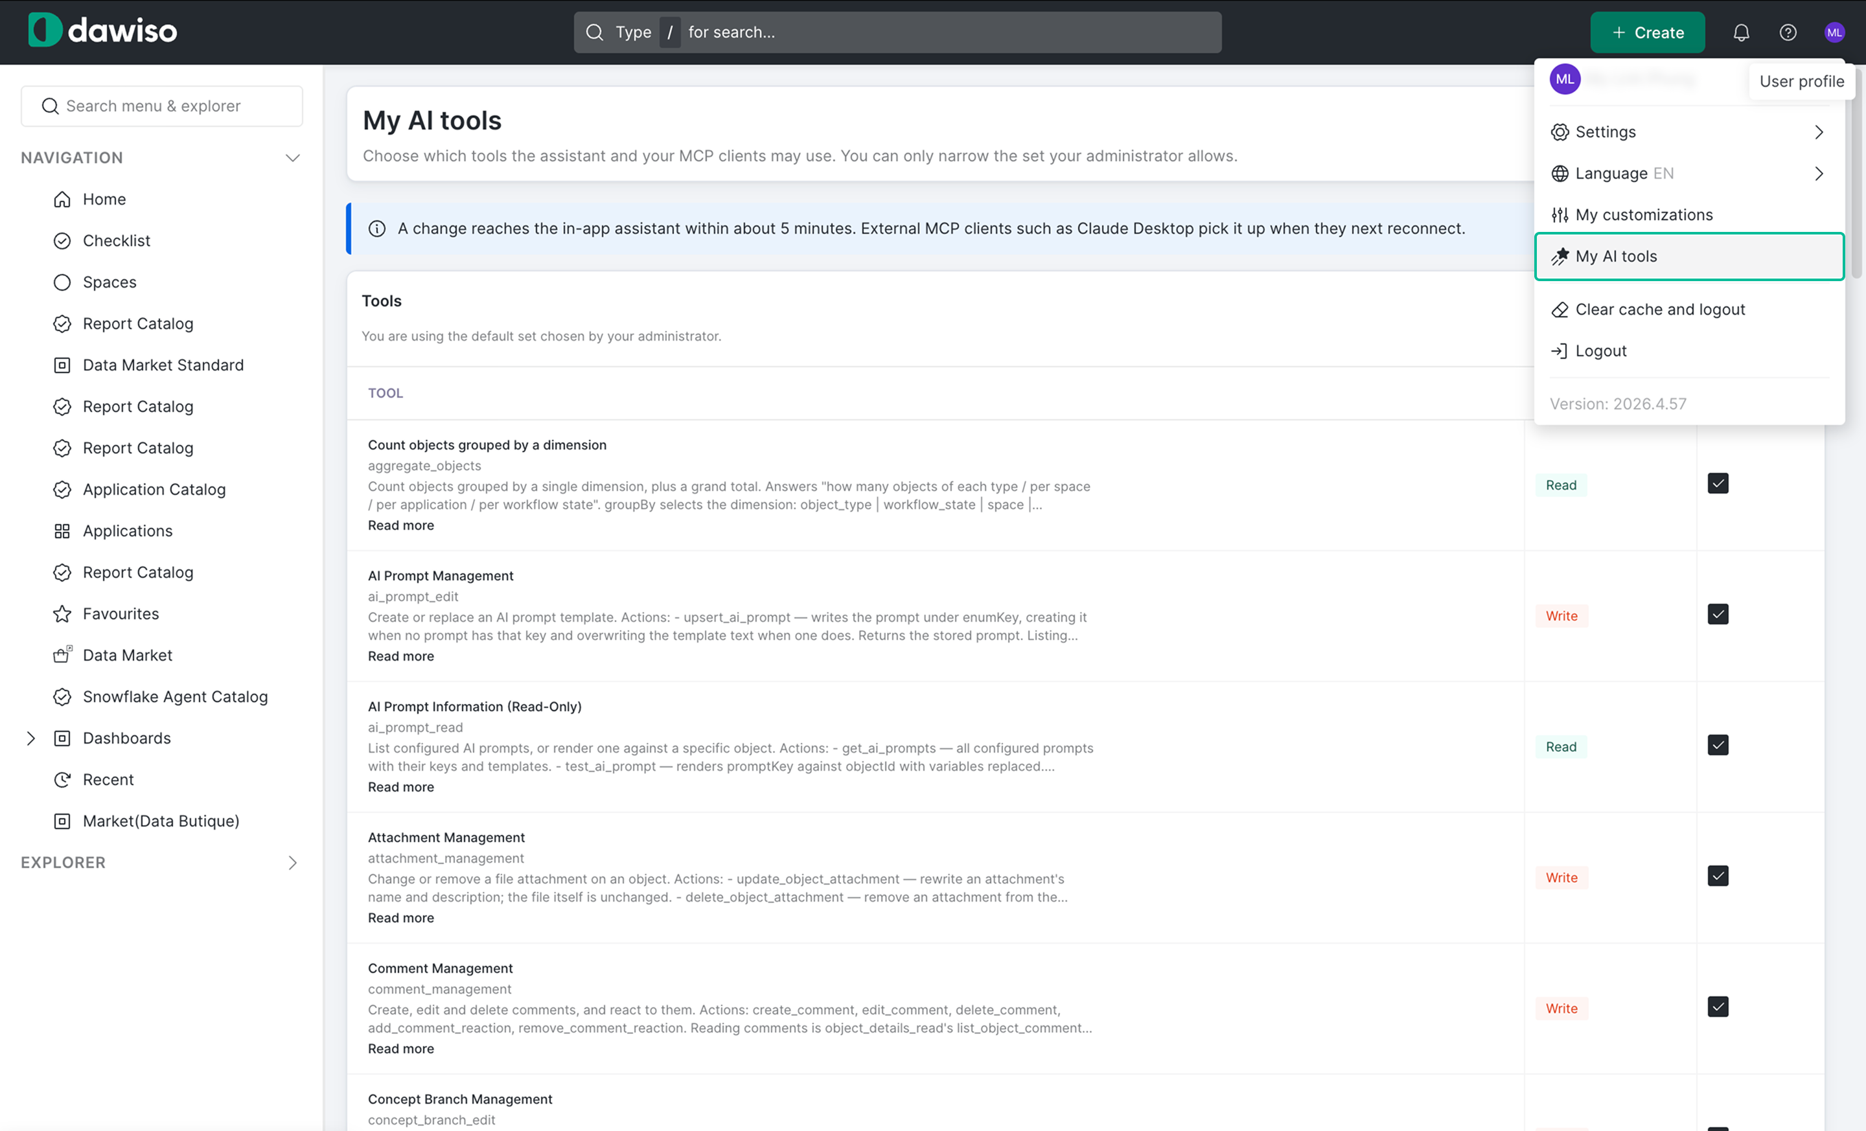Click the Write badge for Attachment Management
This screenshot has width=1866, height=1131.
click(x=1561, y=877)
